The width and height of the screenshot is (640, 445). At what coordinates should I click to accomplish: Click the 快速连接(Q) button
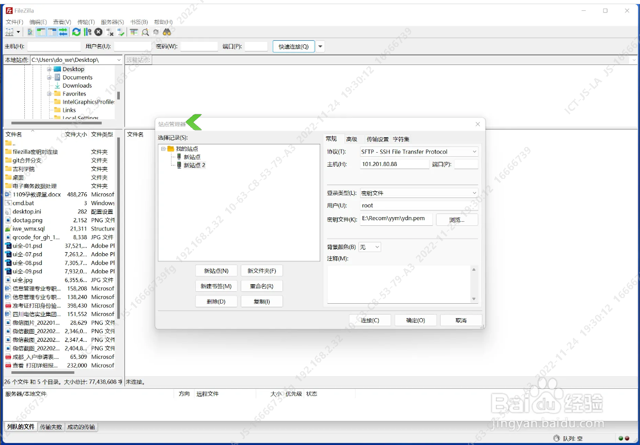(x=294, y=46)
